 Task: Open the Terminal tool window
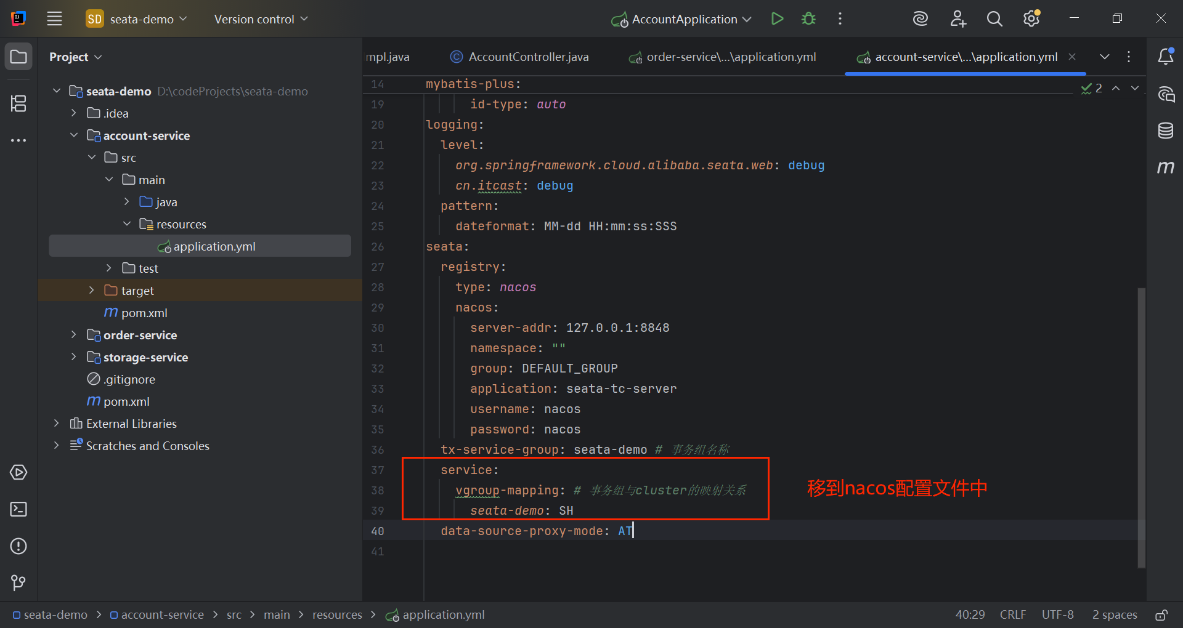(x=18, y=509)
